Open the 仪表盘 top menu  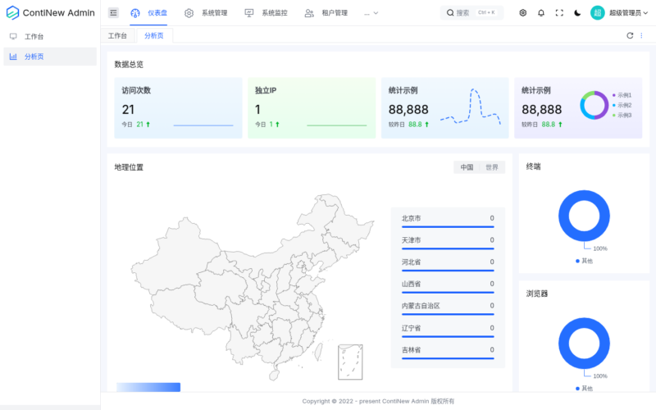(149, 13)
